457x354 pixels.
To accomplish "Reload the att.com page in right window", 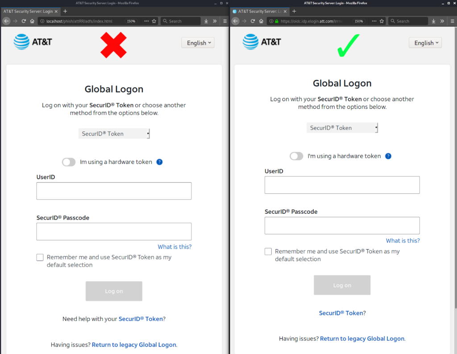I will (x=253, y=21).
